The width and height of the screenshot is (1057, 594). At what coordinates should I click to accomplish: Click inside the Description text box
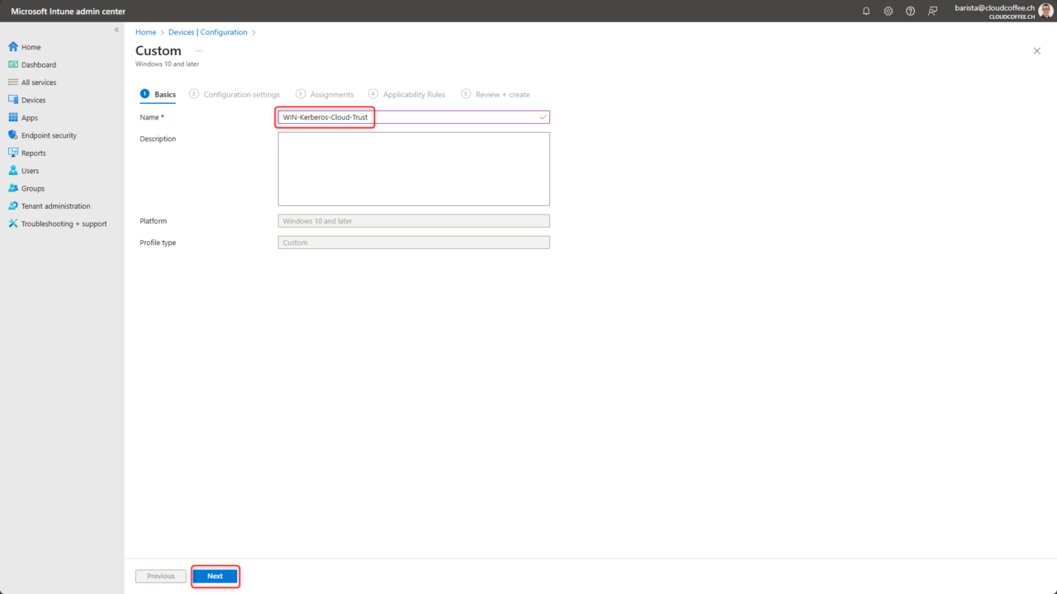(x=413, y=168)
